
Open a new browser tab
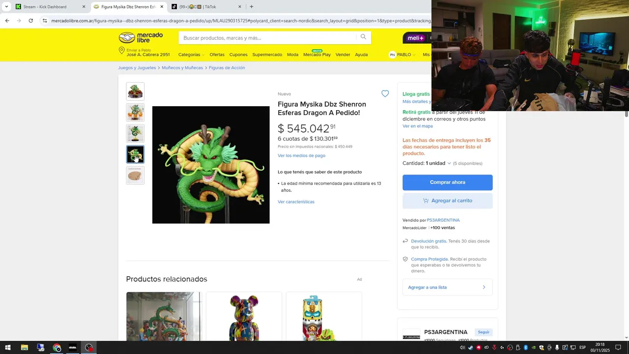pos(252,7)
